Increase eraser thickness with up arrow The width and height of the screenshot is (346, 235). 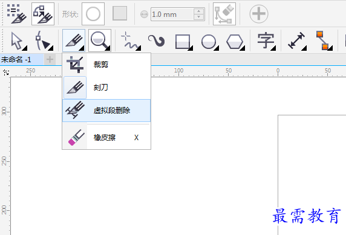click(x=199, y=11)
